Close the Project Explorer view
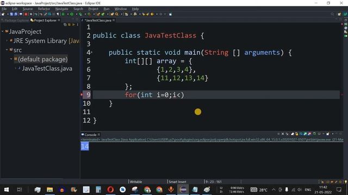This screenshot has height=195, width=348. [59, 20]
